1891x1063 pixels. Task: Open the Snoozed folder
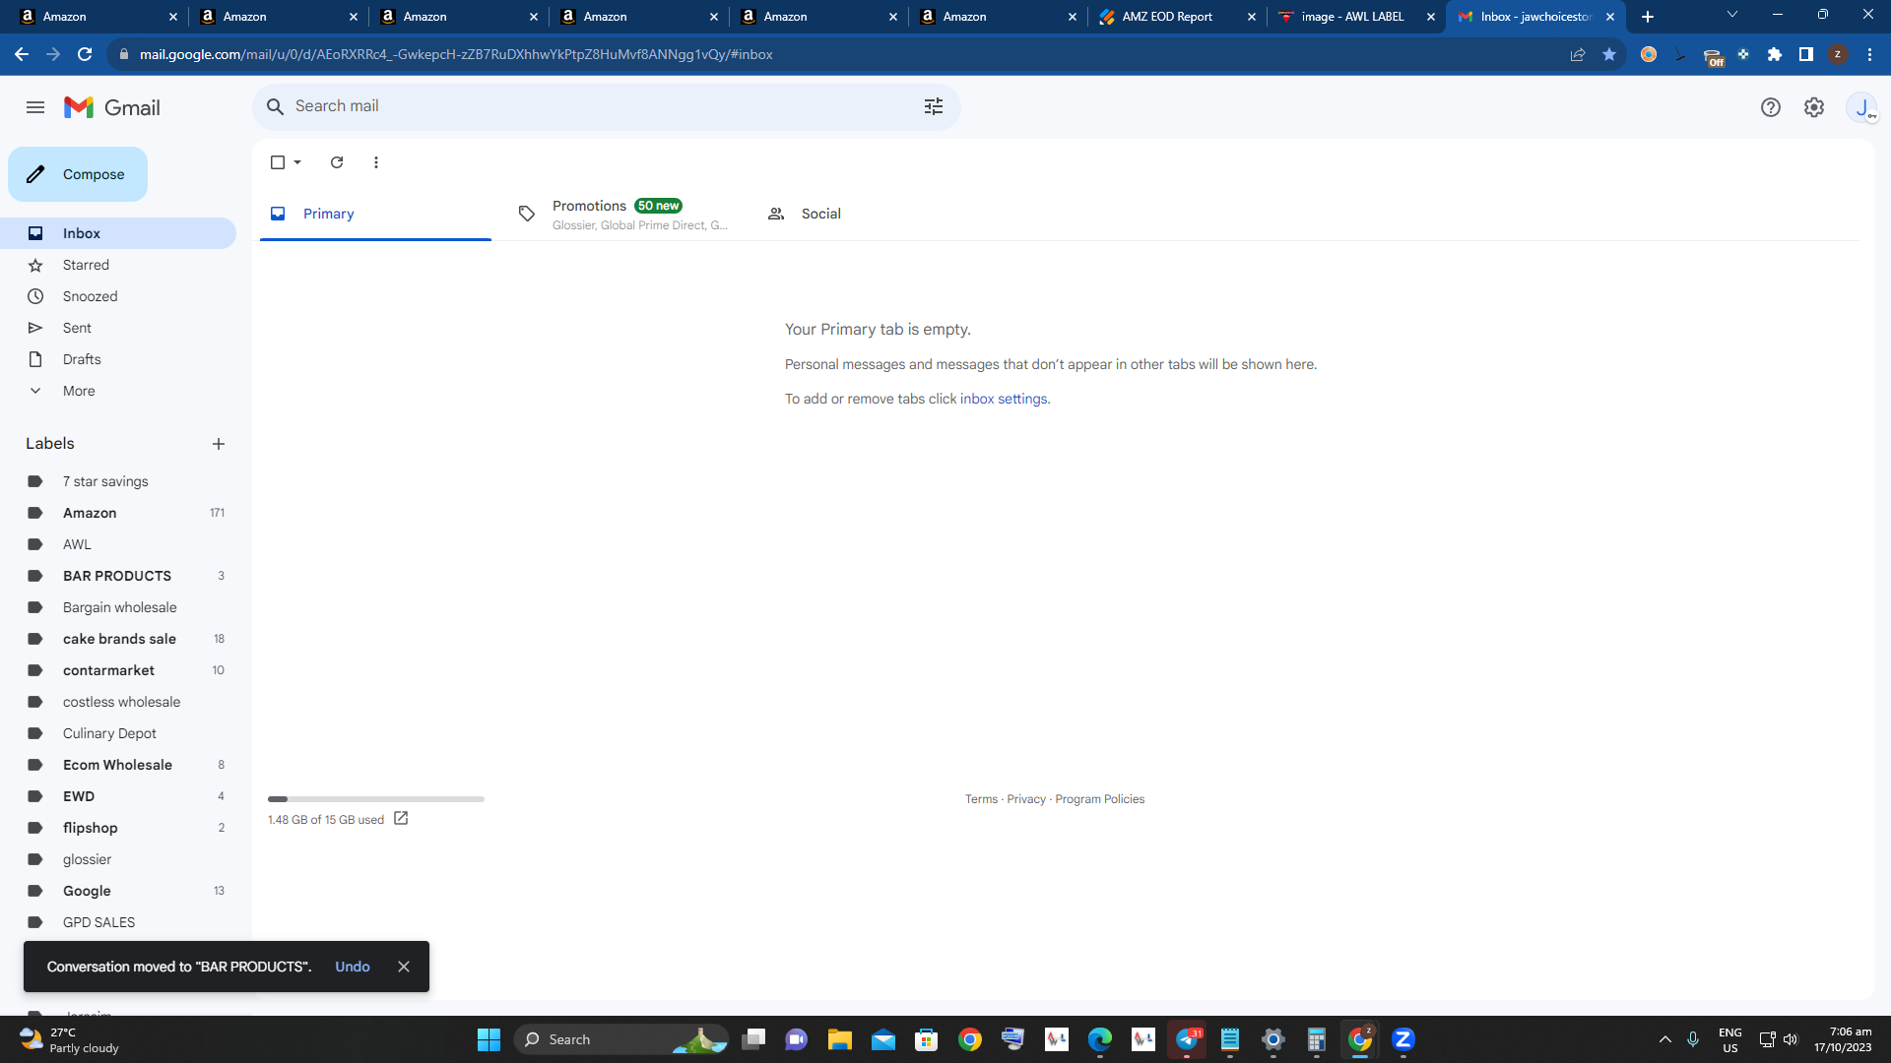(118, 296)
